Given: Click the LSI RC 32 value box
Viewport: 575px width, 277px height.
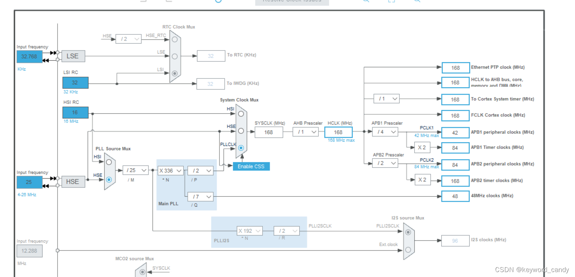Looking at the screenshot, I should [75, 83].
